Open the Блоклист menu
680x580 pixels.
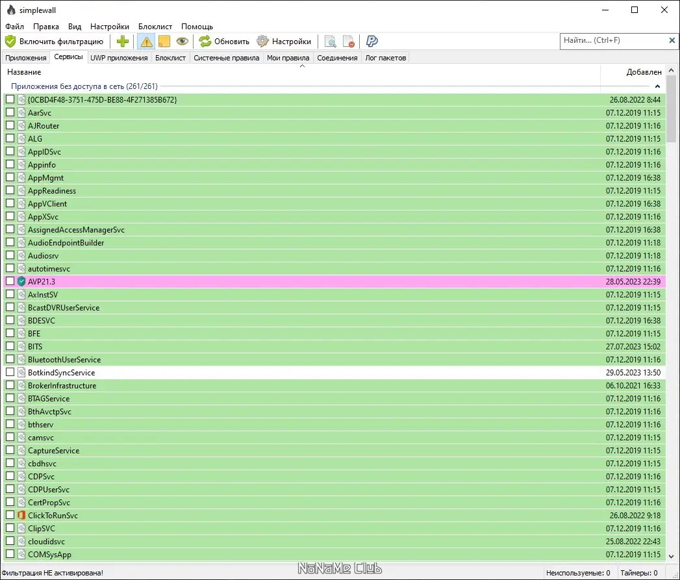click(x=155, y=27)
